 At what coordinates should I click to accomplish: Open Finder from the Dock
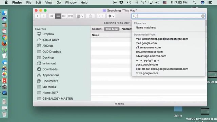[4, 13]
